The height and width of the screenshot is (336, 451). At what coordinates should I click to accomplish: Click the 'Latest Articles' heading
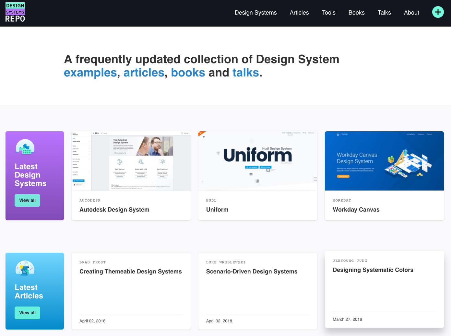coord(29,292)
